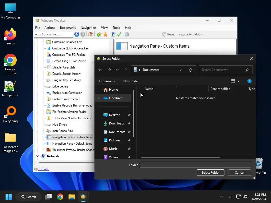Image resolution: width=271 pixels, height=203 pixels.
Task: Click Reset this page to defaults
Action: [183, 34]
